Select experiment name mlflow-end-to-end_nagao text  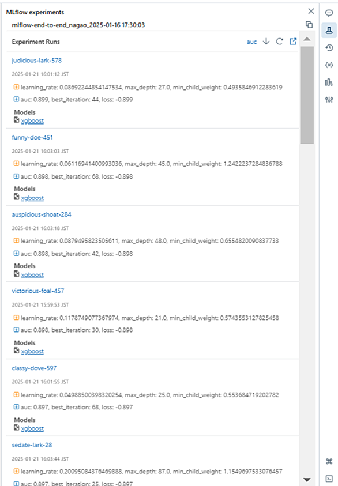(x=78, y=25)
